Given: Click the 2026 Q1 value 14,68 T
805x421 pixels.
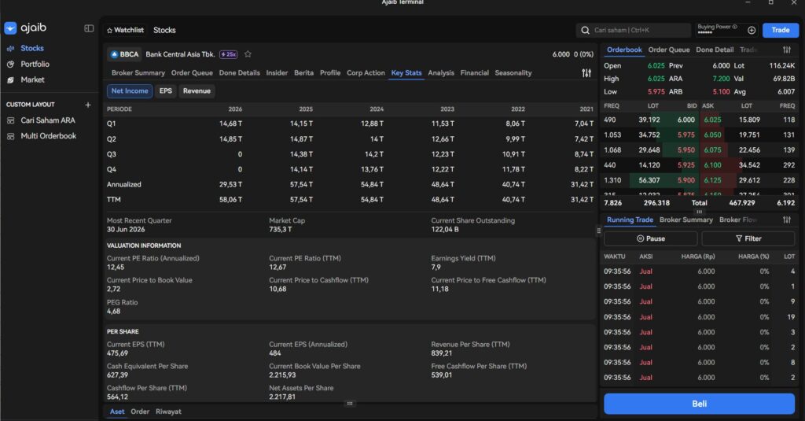Looking at the screenshot, I should tap(230, 124).
